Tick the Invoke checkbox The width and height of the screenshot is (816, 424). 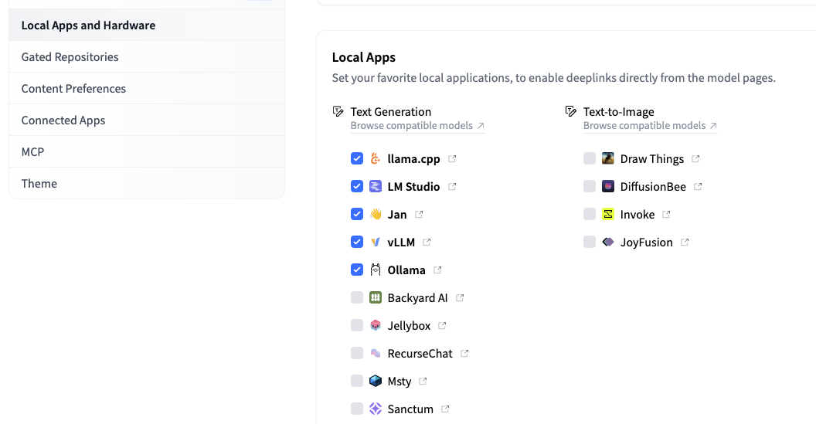[x=590, y=215]
